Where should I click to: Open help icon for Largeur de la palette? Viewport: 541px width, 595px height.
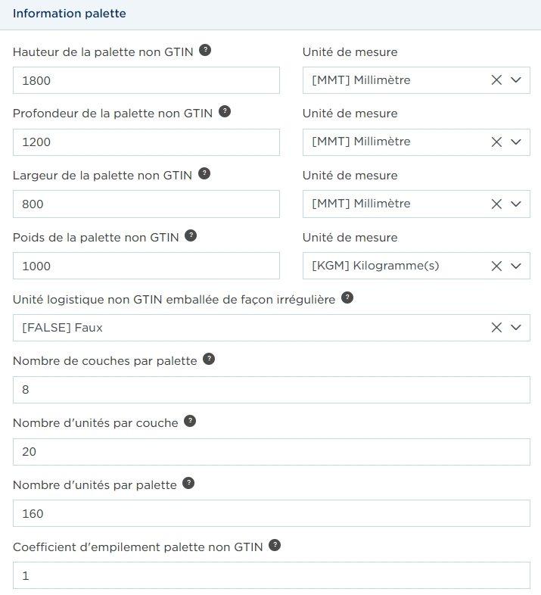pyautogui.click(x=204, y=174)
